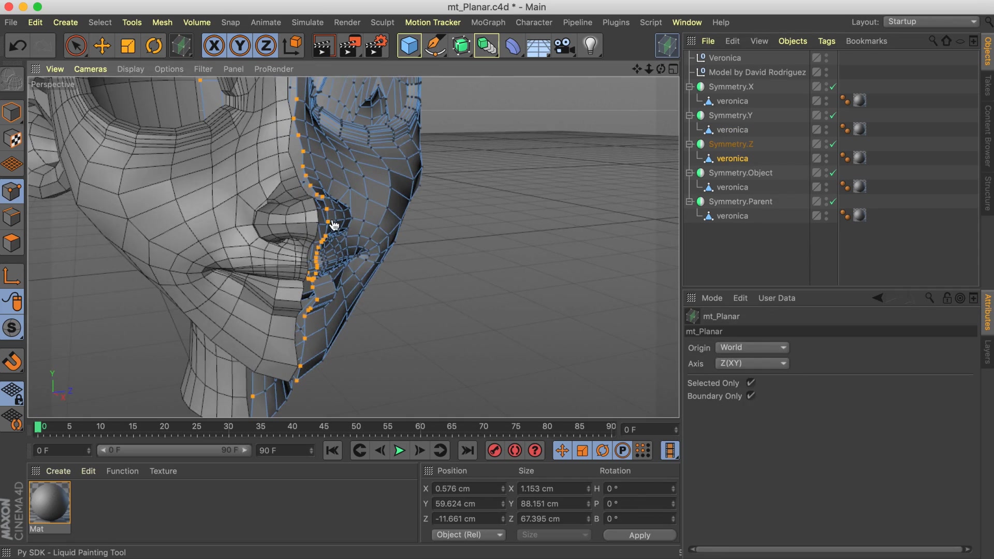This screenshot has width=994, height=559.
Task: Toggle the X axis lock button
Action: pyautogui.click(x=214, y=46)
